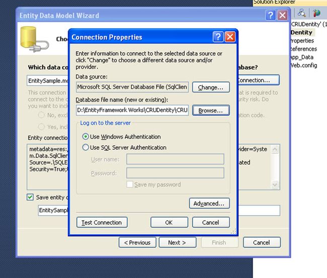The height and width of the screenshot is (278, 327).
Task: Open the Advanced... connection settings
Action: 209,203
